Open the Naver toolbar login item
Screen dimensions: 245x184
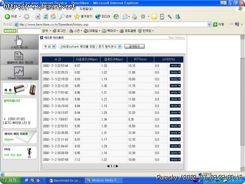59,31
